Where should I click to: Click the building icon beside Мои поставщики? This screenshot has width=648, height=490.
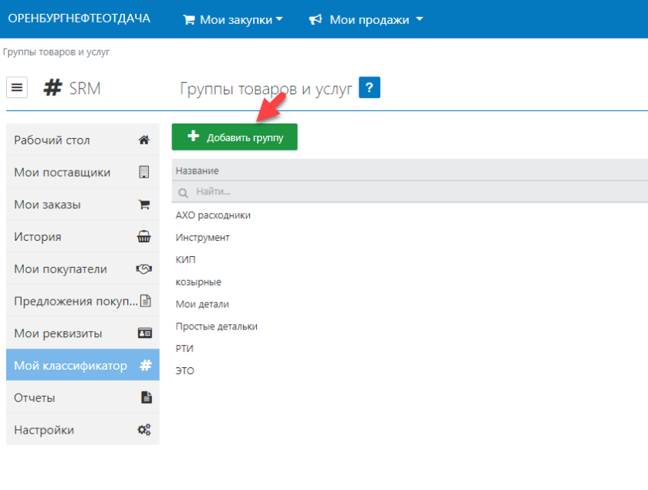tap(143, 172)
